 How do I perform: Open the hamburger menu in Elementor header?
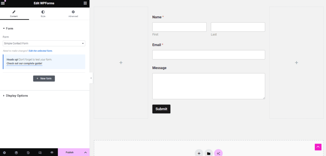(3, 3)
